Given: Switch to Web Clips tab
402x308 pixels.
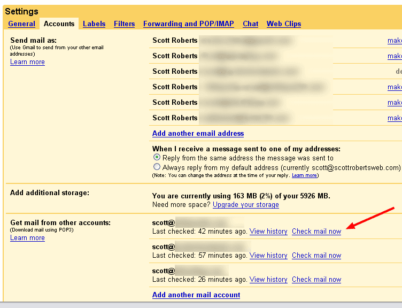Looking at the screenshot, I should (284, 24).
